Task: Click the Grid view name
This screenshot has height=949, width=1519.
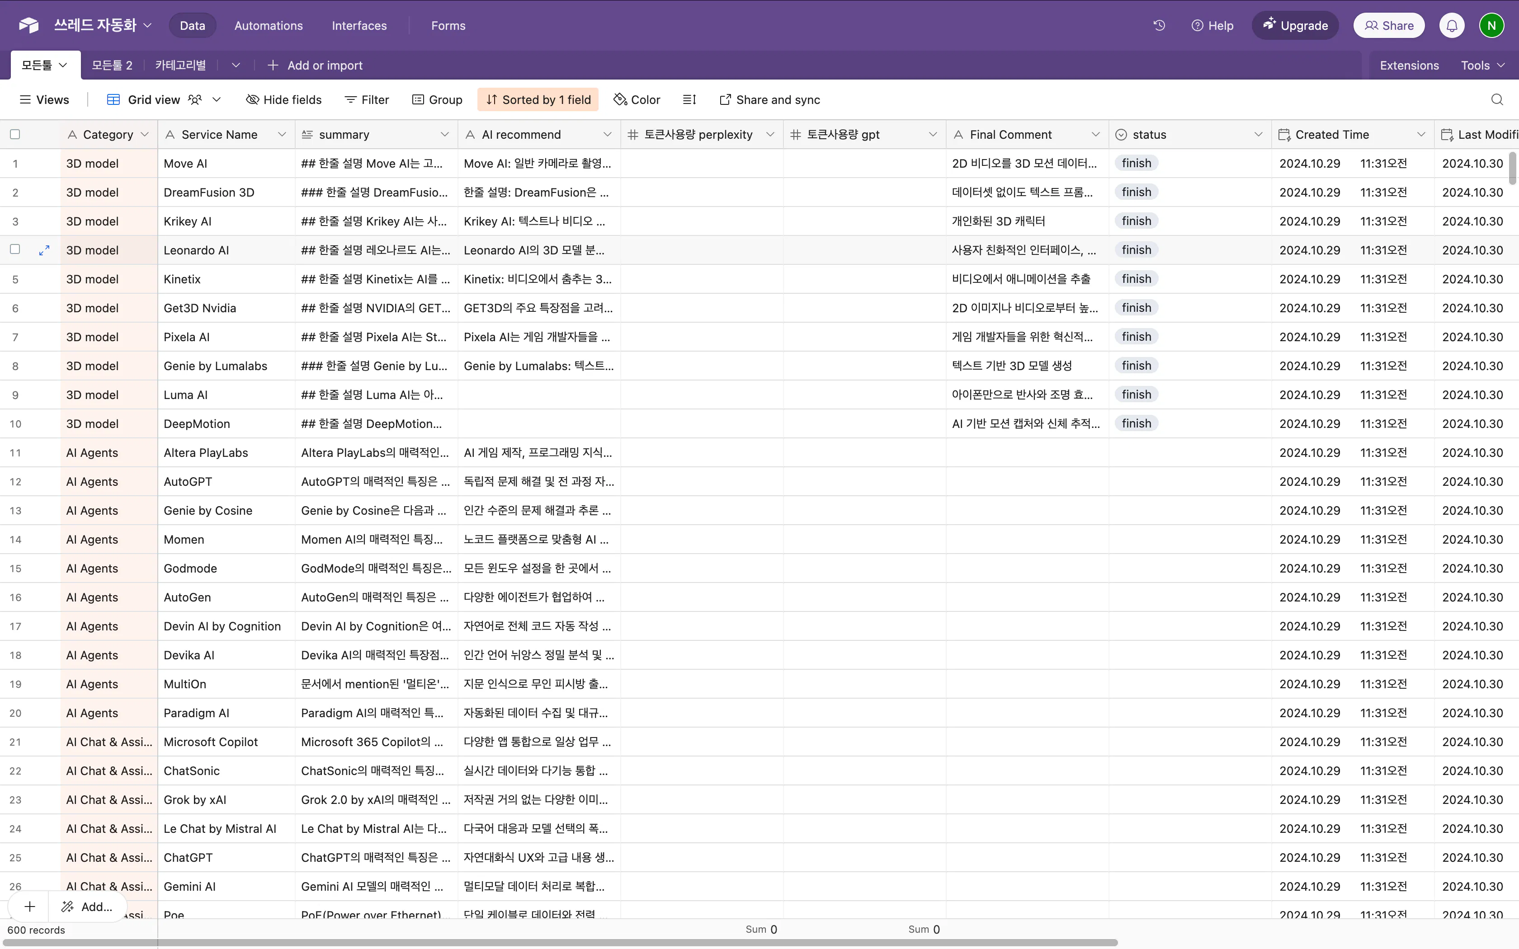Action: tap(154, 100)
